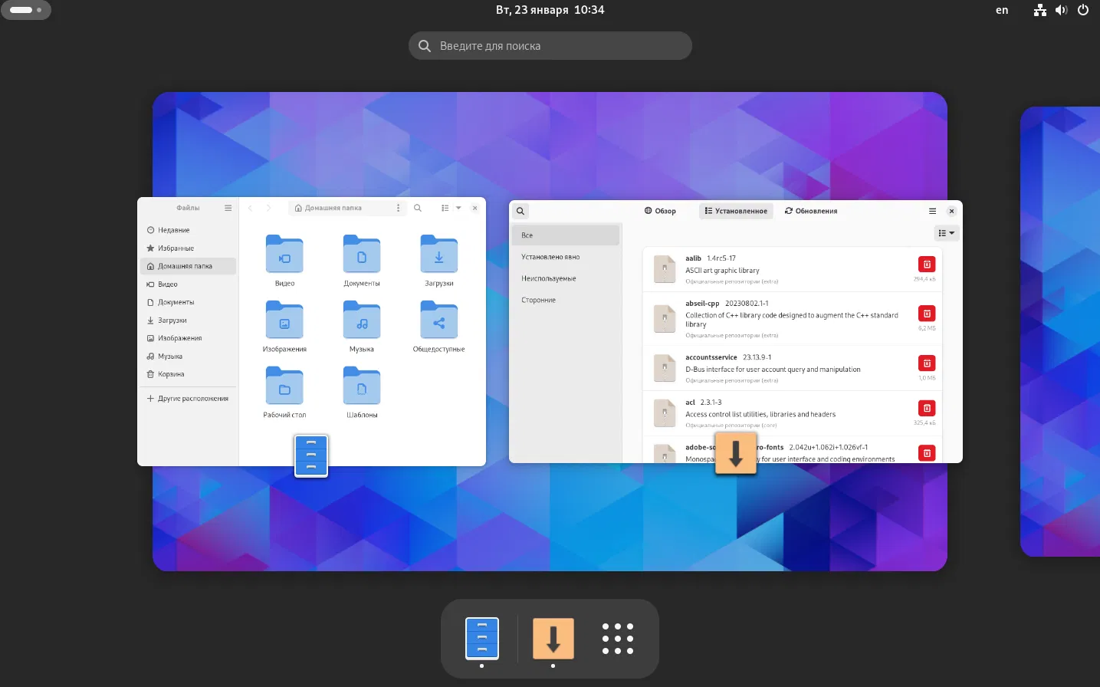Viewport: 1100px width, 687px height.
Task: Click the Files app badge on window preview
Action: click(x=311, y=455)
